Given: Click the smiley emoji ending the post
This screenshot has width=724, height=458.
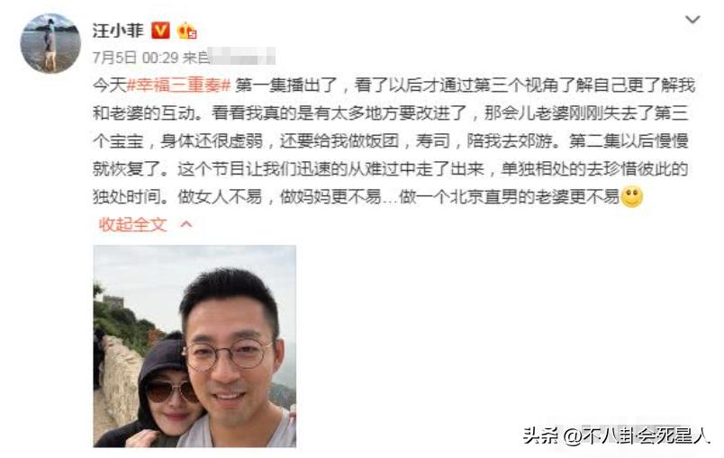Looking at the screenshot, I should pos(631,196).
